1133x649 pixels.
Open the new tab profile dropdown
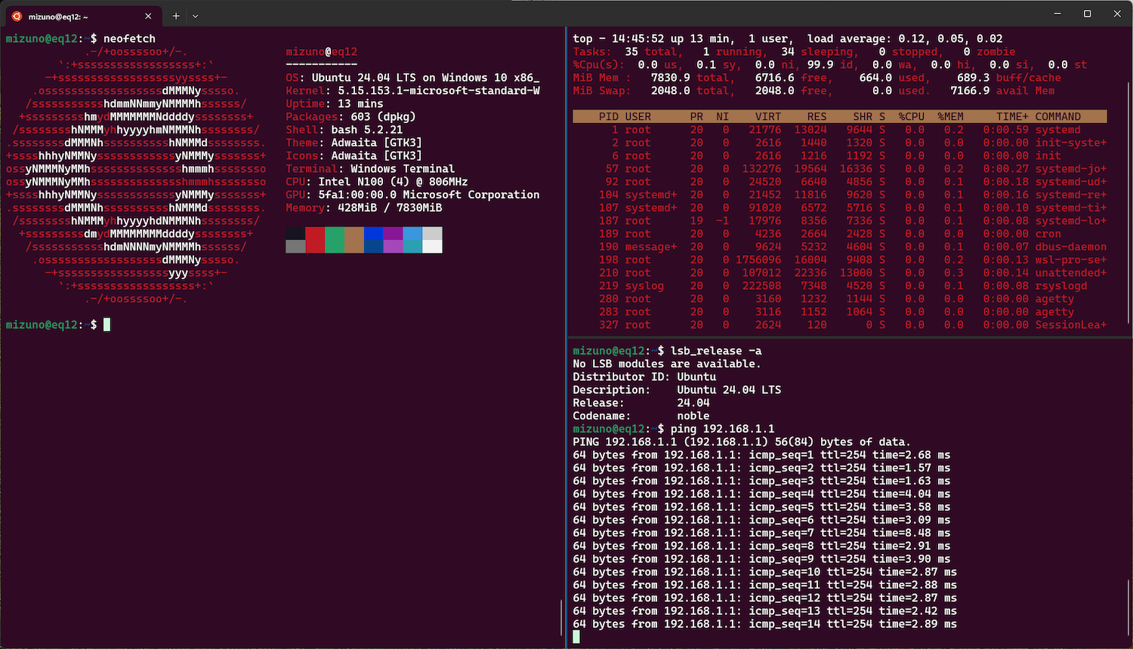pos(196,16)
